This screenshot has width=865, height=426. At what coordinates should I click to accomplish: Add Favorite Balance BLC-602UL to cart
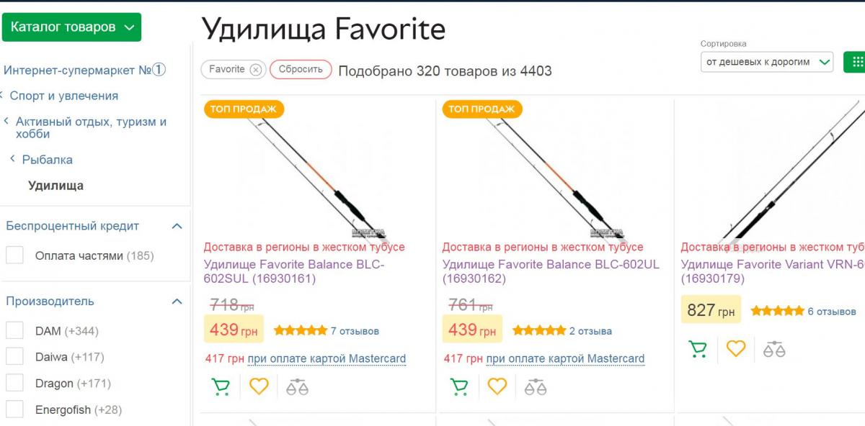point(459,386)
